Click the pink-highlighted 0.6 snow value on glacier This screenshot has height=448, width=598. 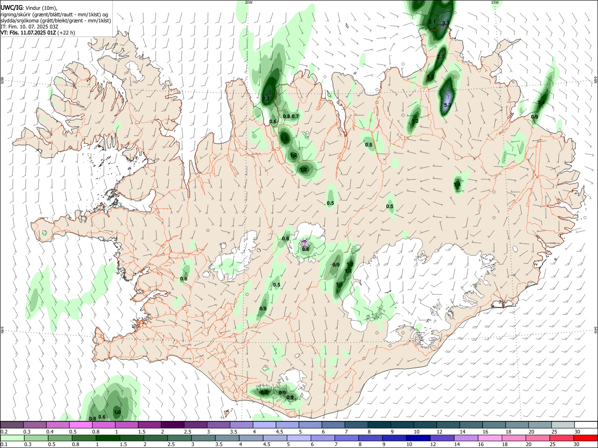[x=305, y=244]
